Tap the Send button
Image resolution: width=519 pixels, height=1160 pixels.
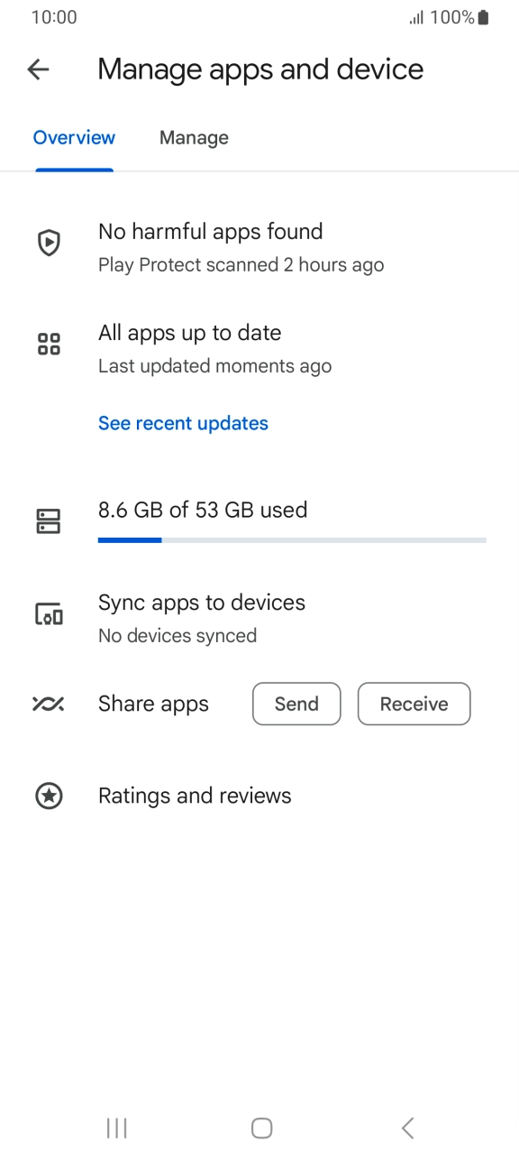pyautogui.click(x=296, y=704)
